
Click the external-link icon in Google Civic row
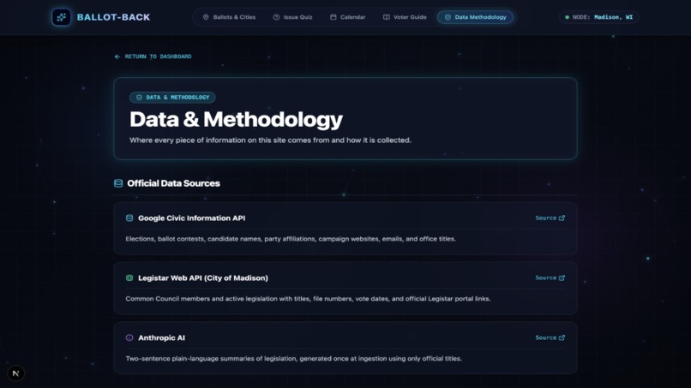(x=562, y=218)
